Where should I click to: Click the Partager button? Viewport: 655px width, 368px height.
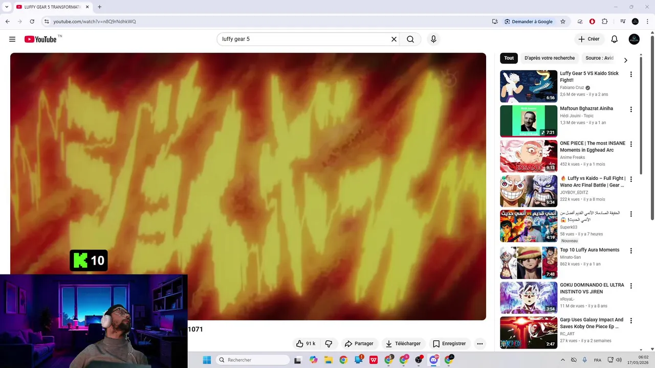click(359, 343)
